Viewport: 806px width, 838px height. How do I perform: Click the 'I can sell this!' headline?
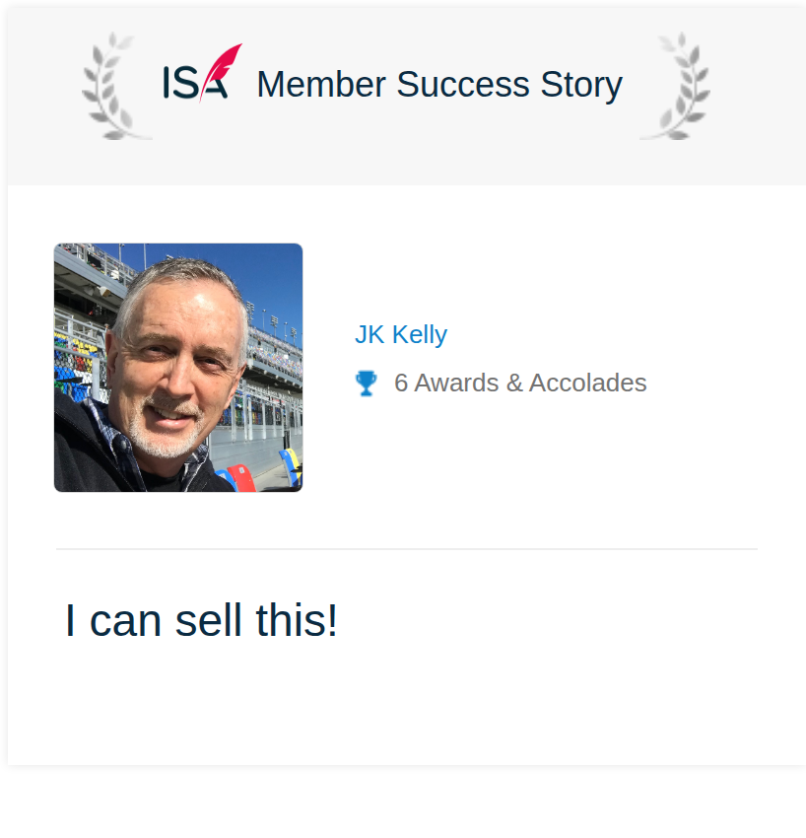point(201,620)
